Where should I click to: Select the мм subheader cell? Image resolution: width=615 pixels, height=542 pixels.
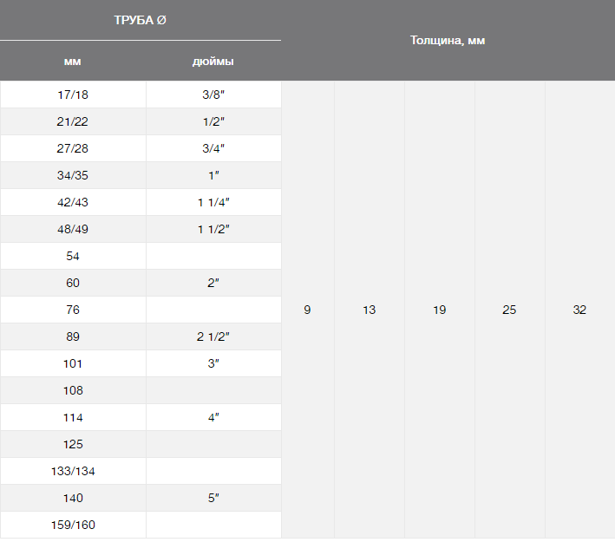point(73,62)
